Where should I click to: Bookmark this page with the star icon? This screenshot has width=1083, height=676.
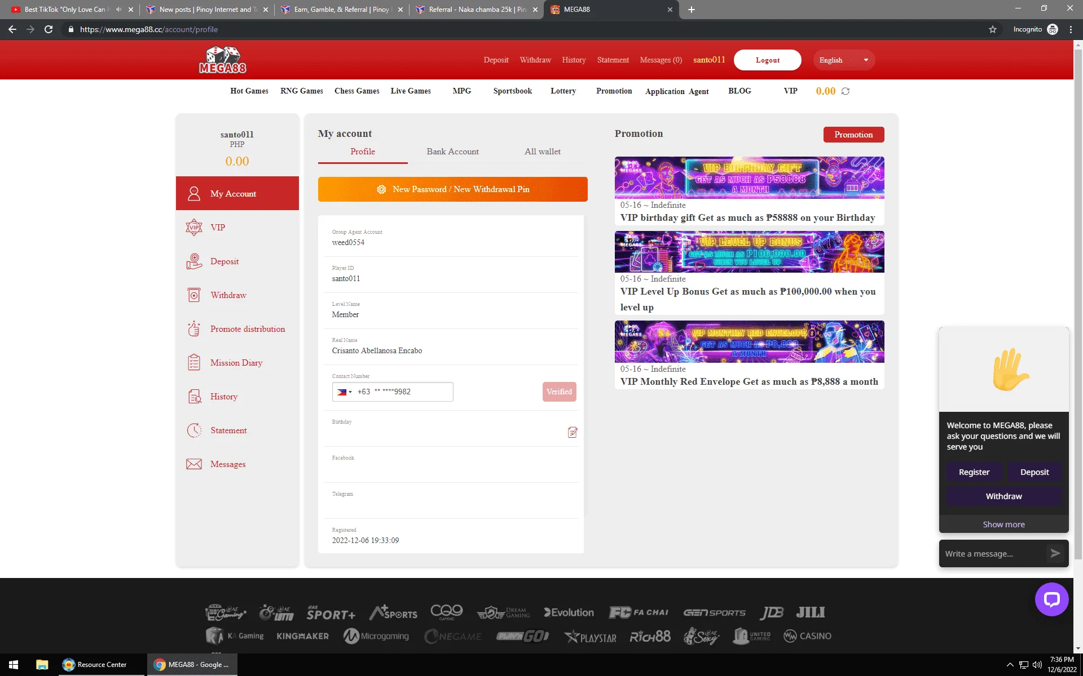click(993, 29)
